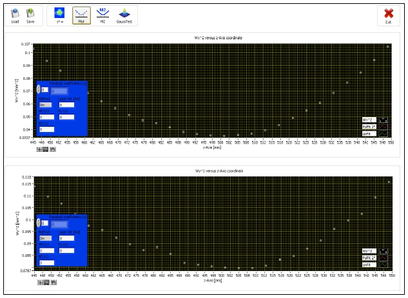The width and height of the screenshot is (408, 298).
Task: Select the crosshair cursor tool under bottom graph
Action: click(x=39, y=281)
